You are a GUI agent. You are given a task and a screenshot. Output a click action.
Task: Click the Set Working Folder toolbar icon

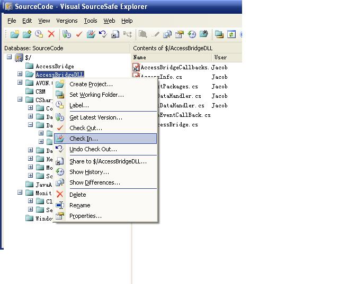tap(219, 34)
